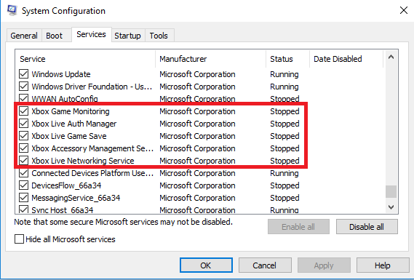Disable Xbox Game Monitoring checkbox

click(x=24, y=111)
